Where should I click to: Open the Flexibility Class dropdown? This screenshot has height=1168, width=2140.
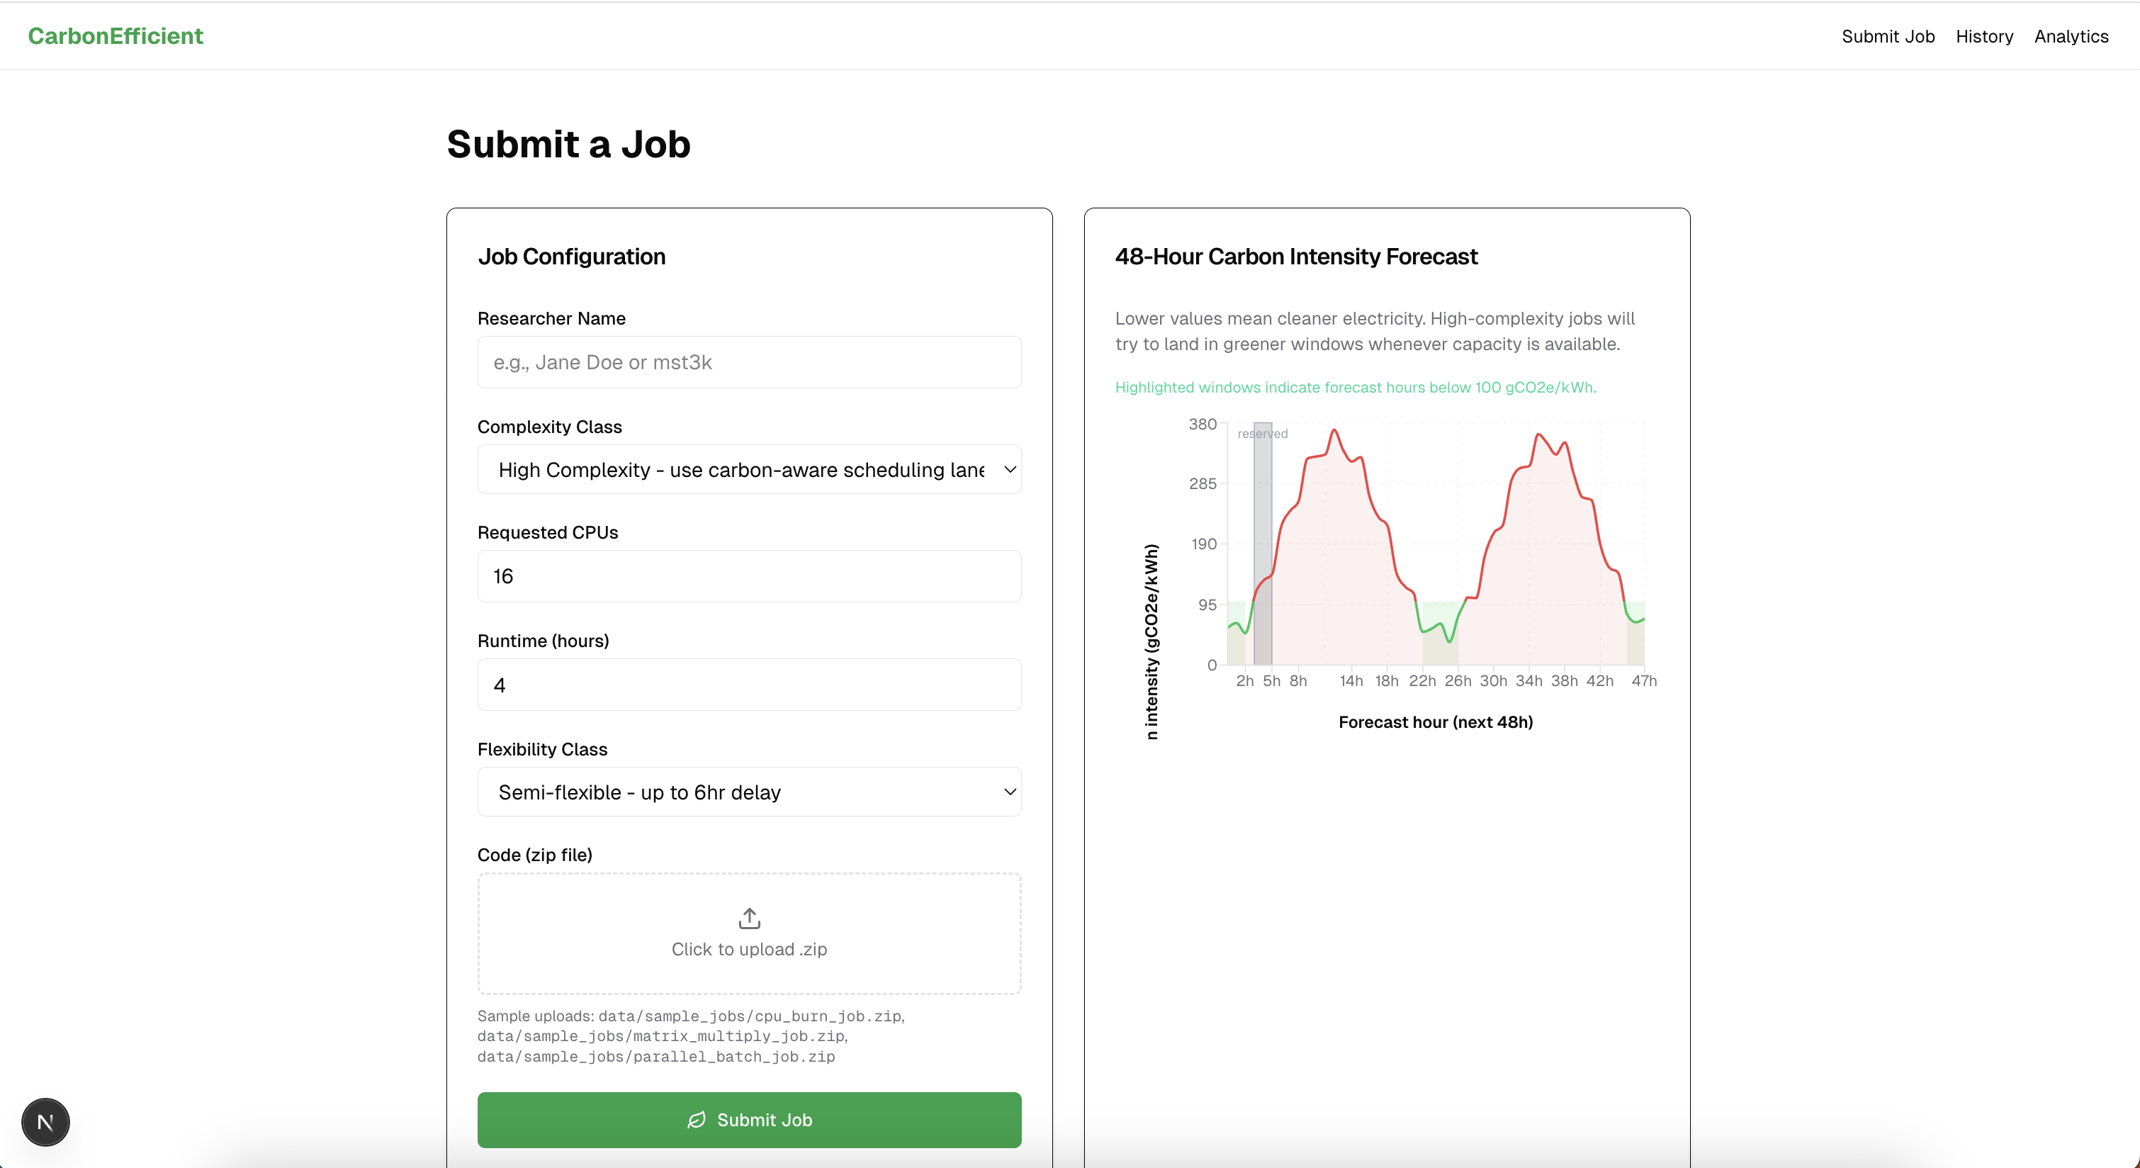739,792
